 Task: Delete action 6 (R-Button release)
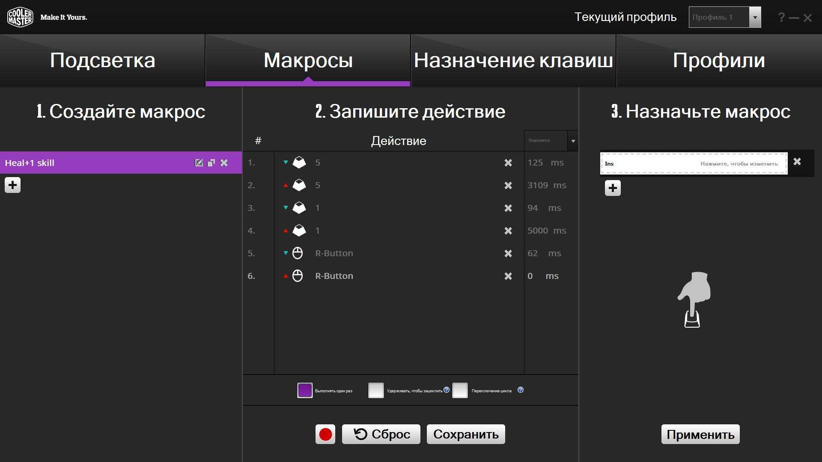(x=508, y=276)
